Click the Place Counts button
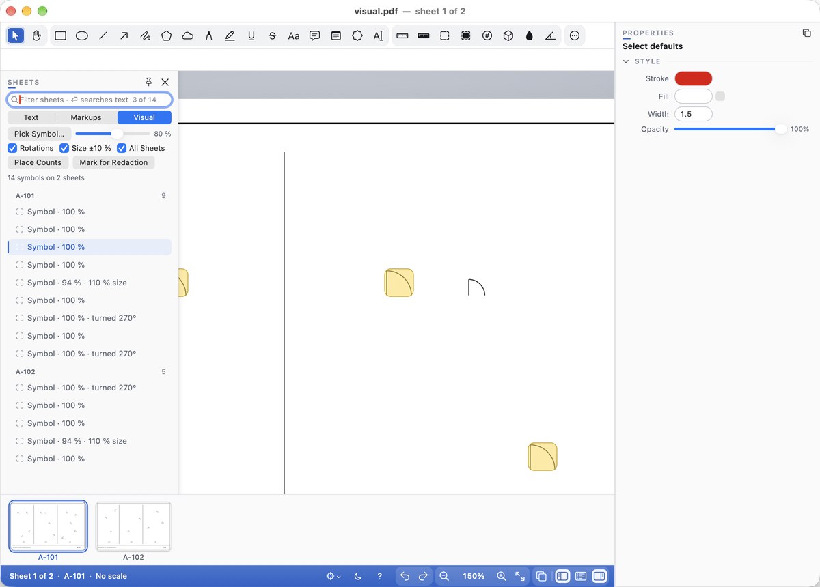Viewport: 820px width, 587px height. point(38,162)
